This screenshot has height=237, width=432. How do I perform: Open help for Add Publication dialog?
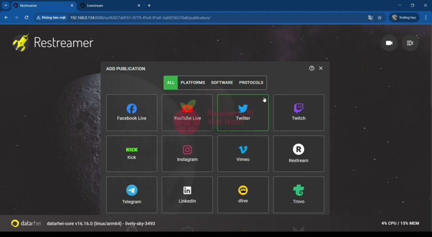312,68
